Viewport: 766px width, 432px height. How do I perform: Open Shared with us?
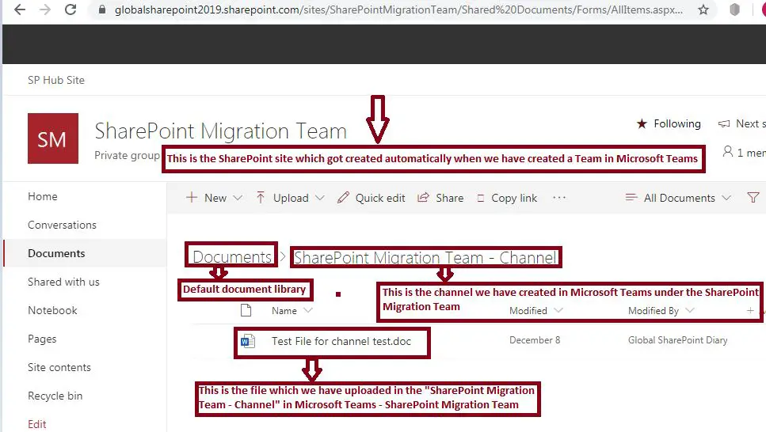click(x=63, y=282)
